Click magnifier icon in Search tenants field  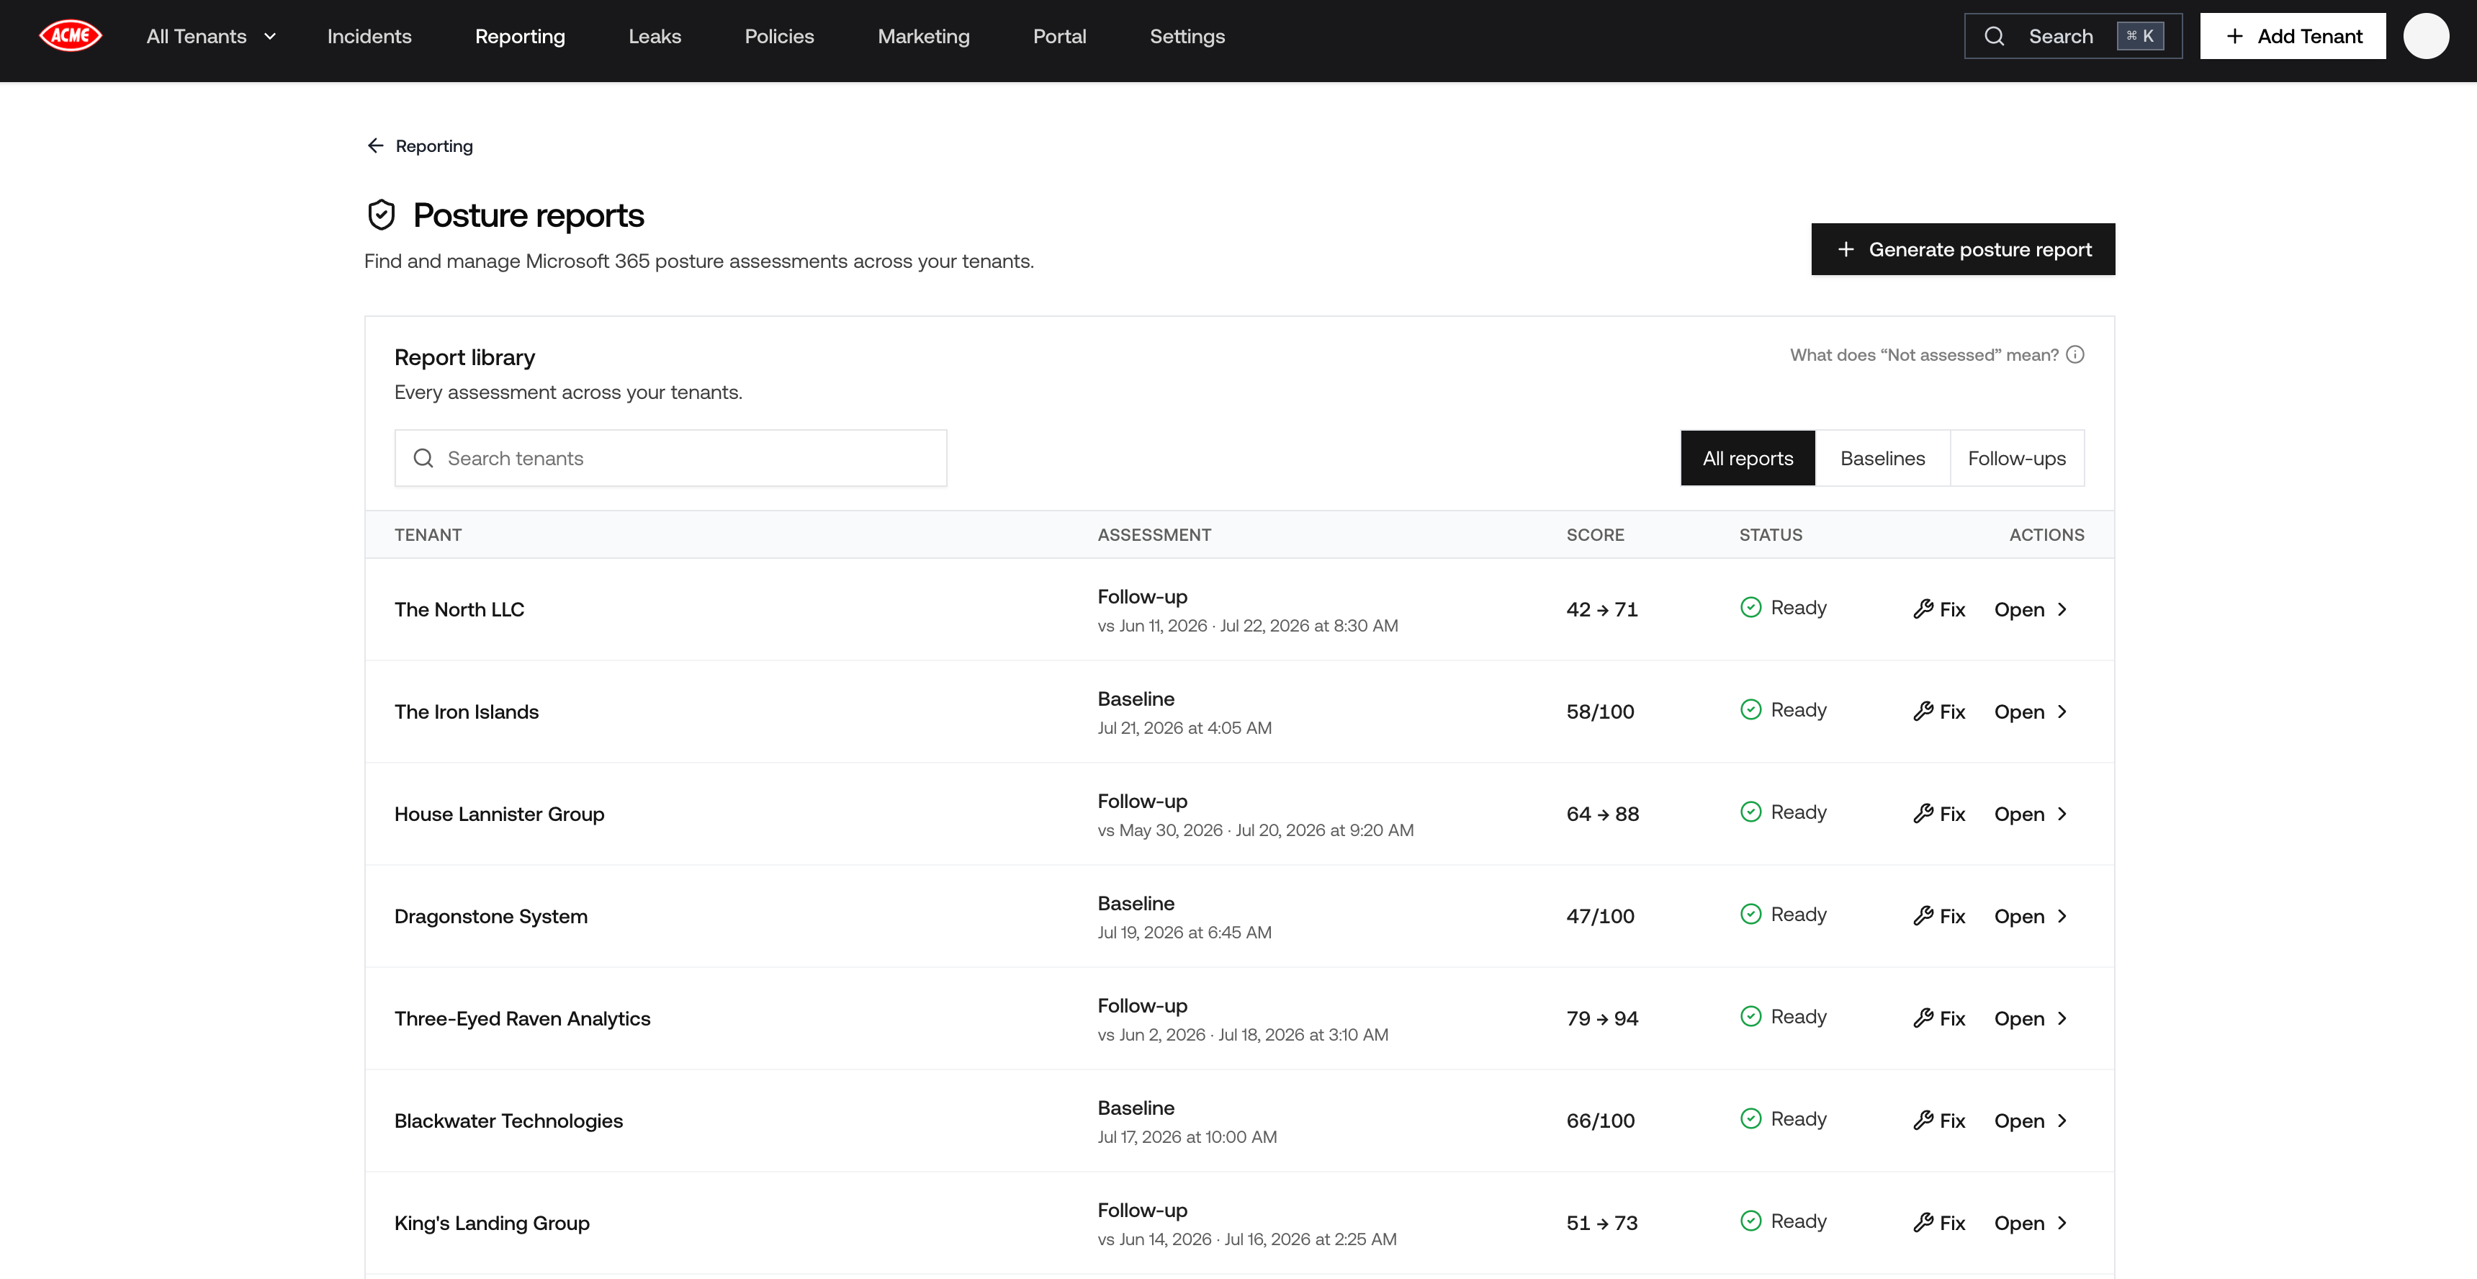pos(423,458)
